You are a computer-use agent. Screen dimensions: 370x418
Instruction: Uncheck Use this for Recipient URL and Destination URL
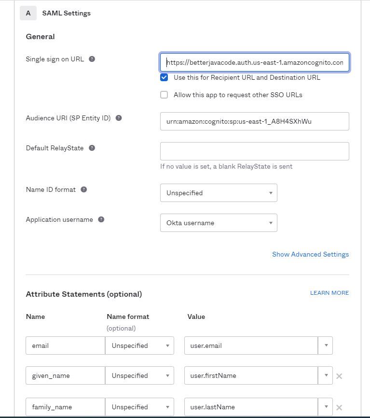pyautogui.click(x=164, y=77)
